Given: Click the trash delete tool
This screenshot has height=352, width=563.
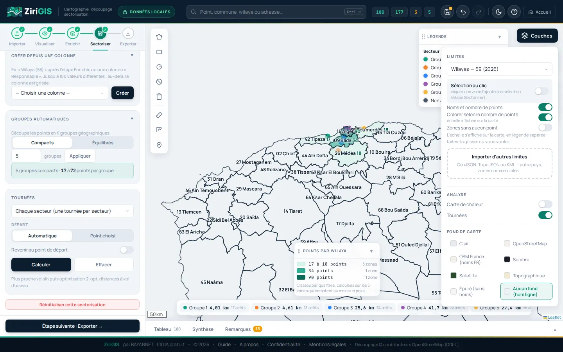Looking at the screenshot, I should click(x=159, y=97).
